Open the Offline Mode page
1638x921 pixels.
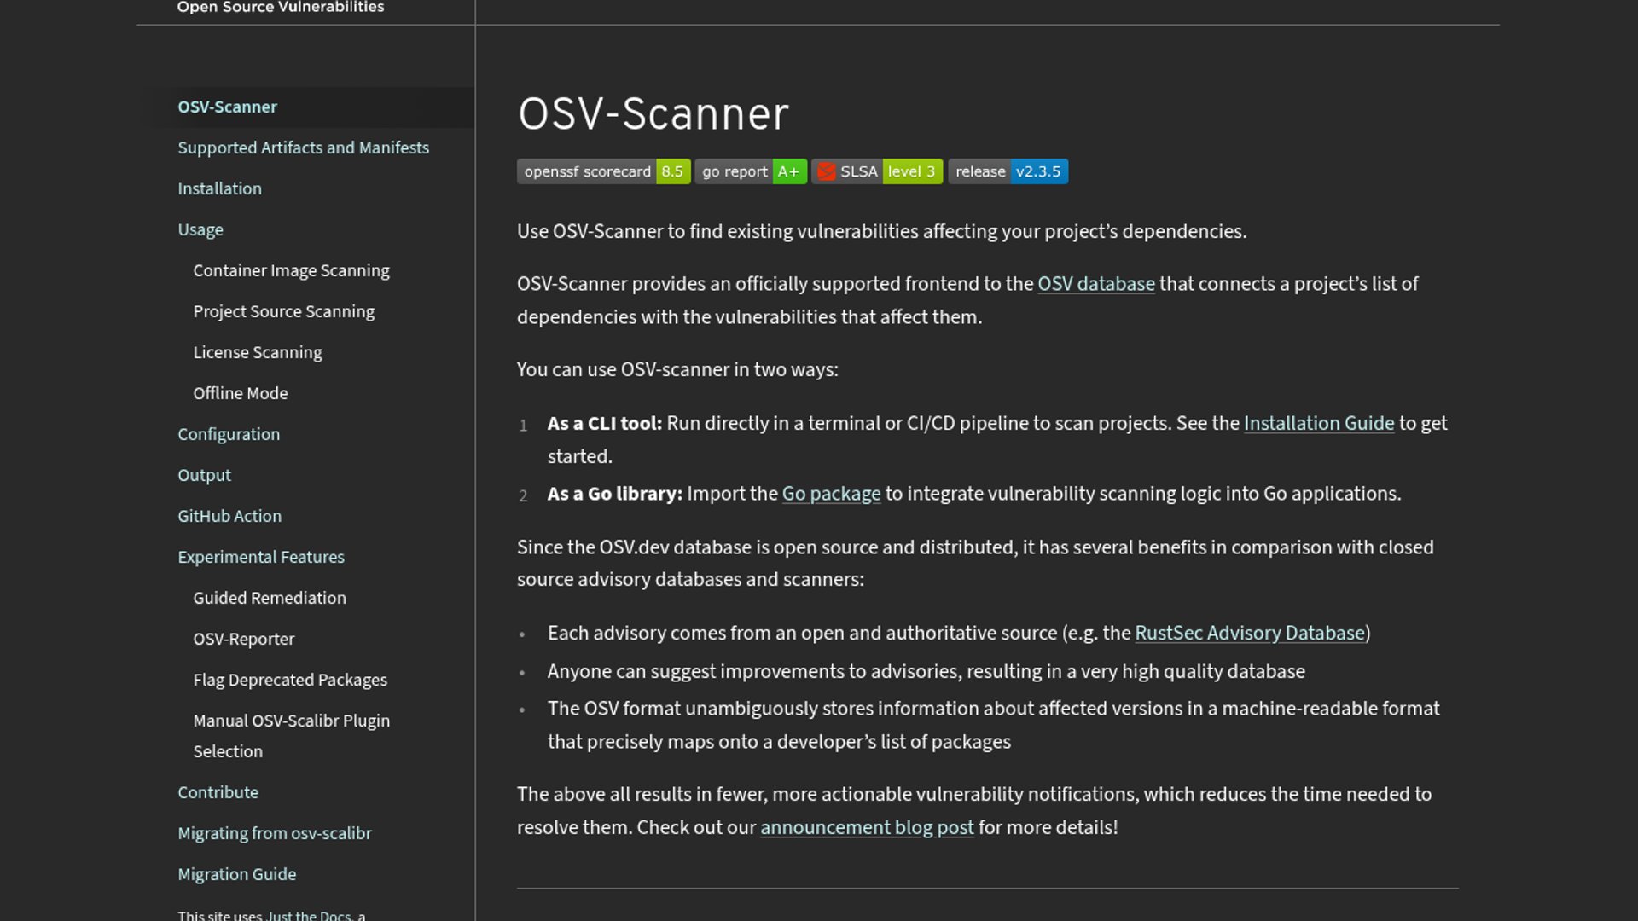click(240, 394)
